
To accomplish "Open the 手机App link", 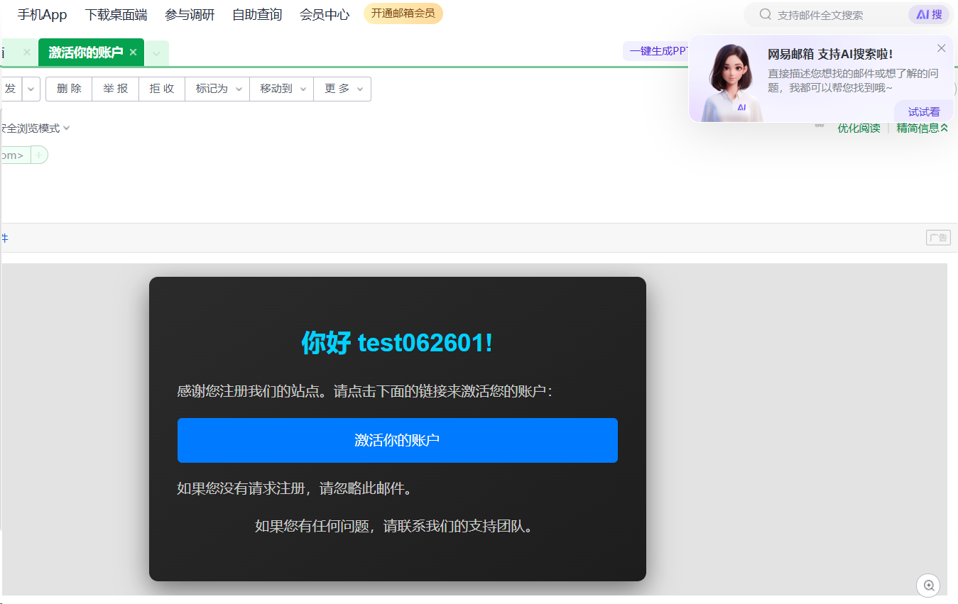I will click(x=42, y=14).
